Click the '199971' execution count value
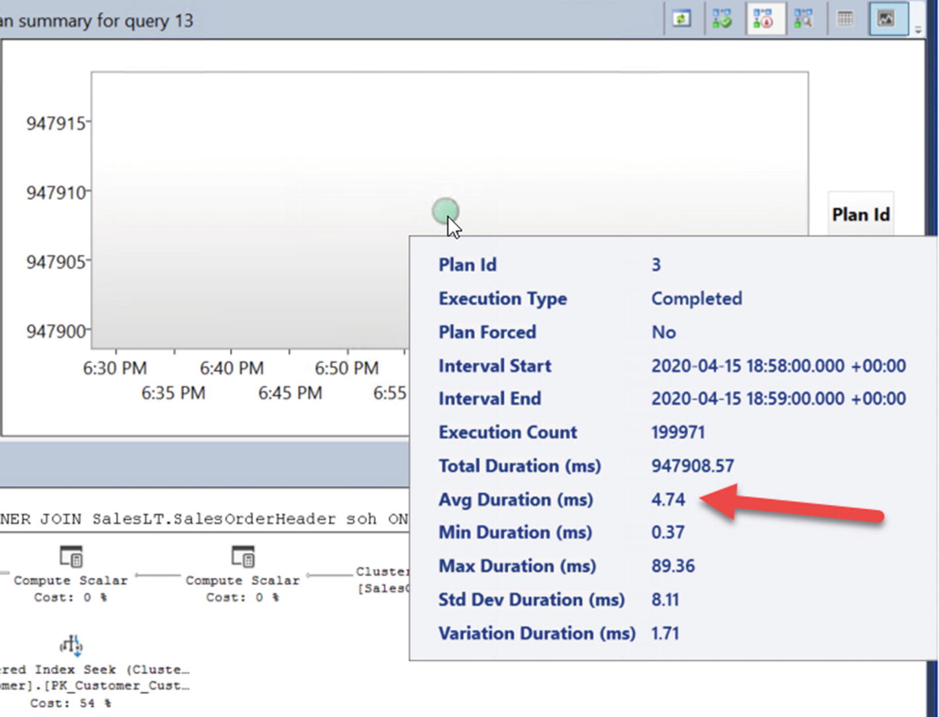The image size is (939, 717). 678,432
